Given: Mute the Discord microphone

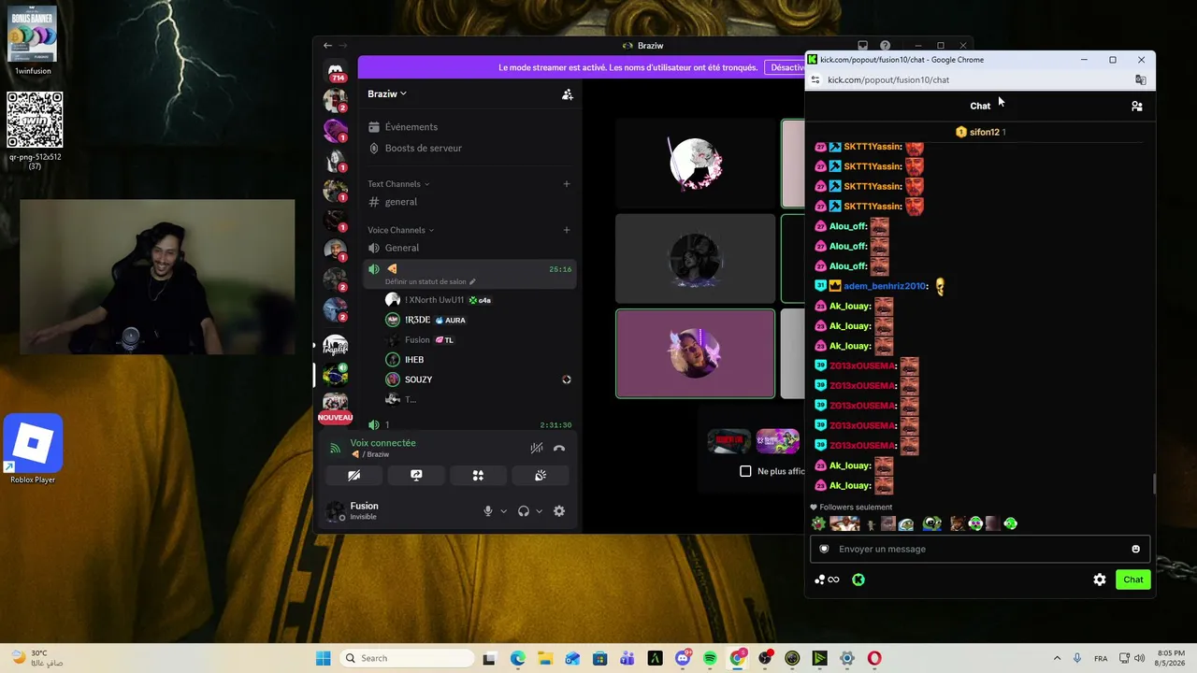Looking at the screenshot, I should pos(487,511).
